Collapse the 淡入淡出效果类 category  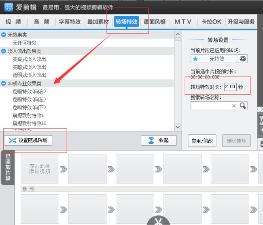(x=4, y=51)
